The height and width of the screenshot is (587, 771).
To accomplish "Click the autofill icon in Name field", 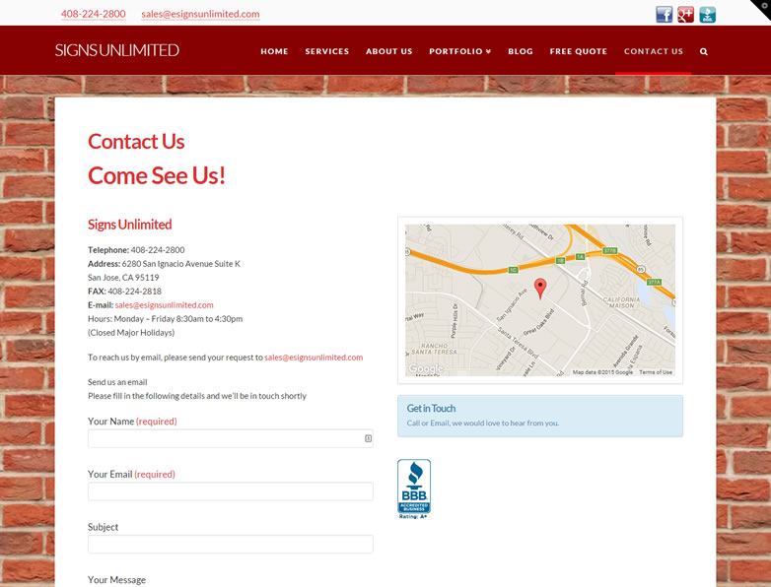I will (x=368, y=438).
